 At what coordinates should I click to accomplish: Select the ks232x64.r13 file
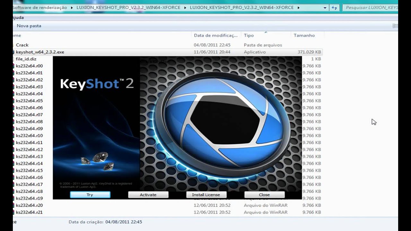tap(29, 157)
